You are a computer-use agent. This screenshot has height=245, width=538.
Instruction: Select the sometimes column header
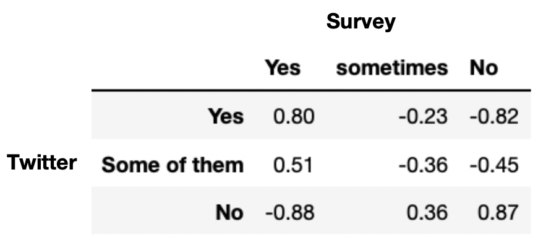[392, 68]
